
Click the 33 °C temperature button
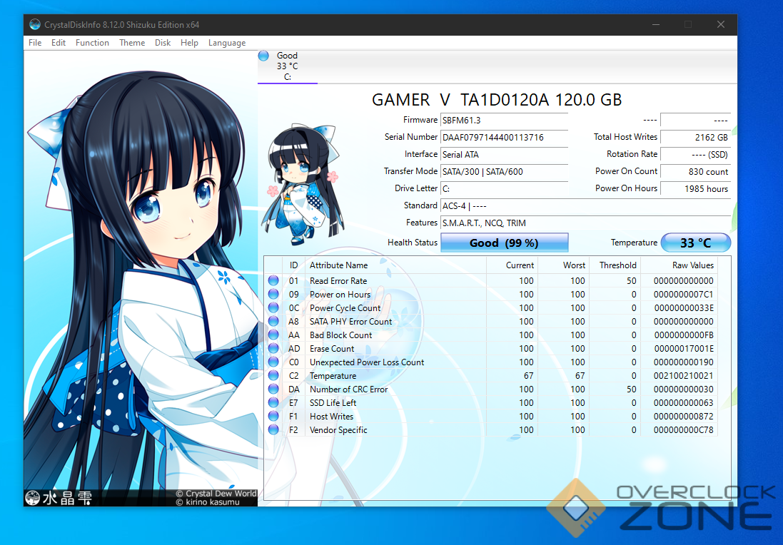(x=695, y=243)
